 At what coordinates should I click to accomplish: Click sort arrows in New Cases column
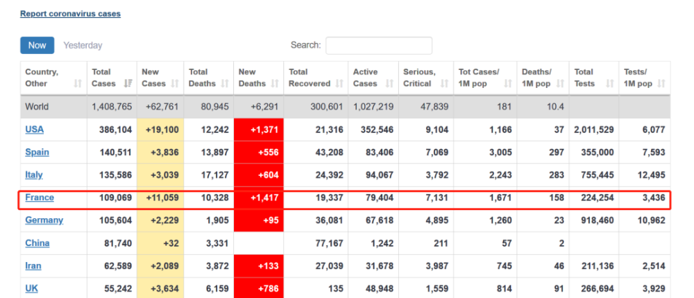pos(175,84)
